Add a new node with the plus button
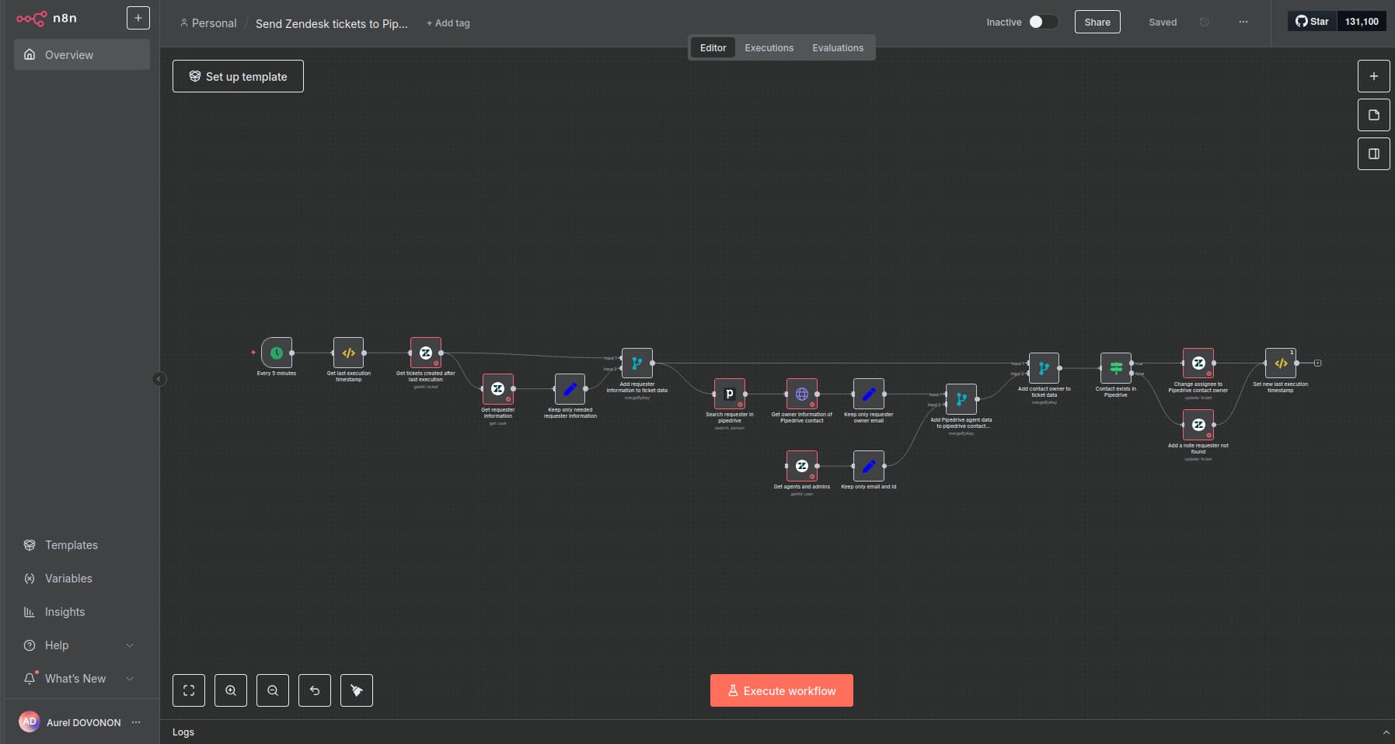1395x744 pixels. [x=1374, y=76]
